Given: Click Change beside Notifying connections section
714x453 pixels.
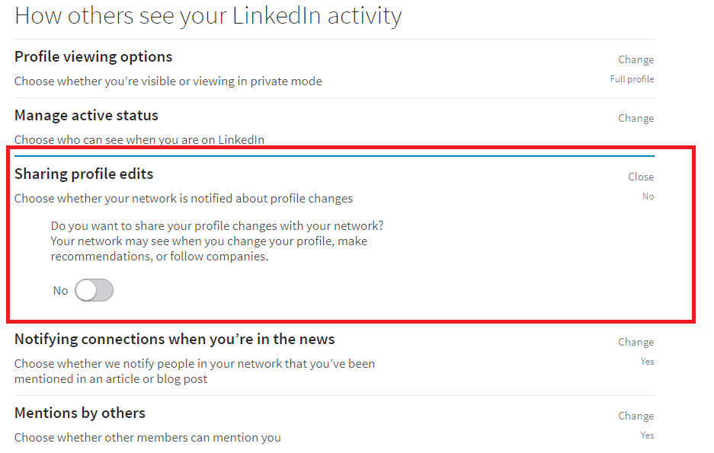Looking at the screenshot, I should 636,342.
